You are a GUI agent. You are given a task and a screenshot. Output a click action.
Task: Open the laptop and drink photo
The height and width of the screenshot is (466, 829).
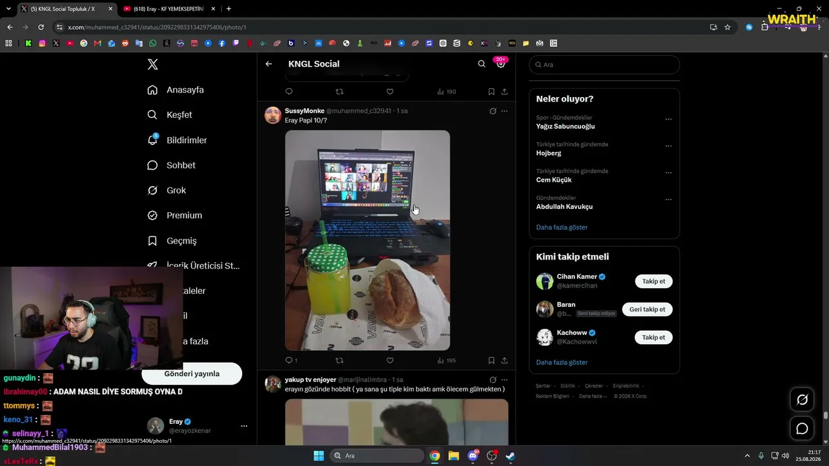coord(367,240)
